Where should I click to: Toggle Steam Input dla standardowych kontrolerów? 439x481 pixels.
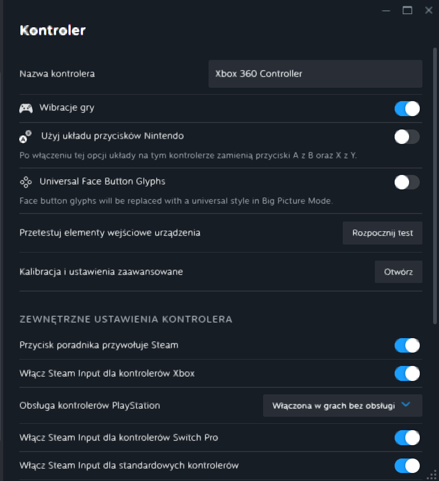tap(407, 466)
